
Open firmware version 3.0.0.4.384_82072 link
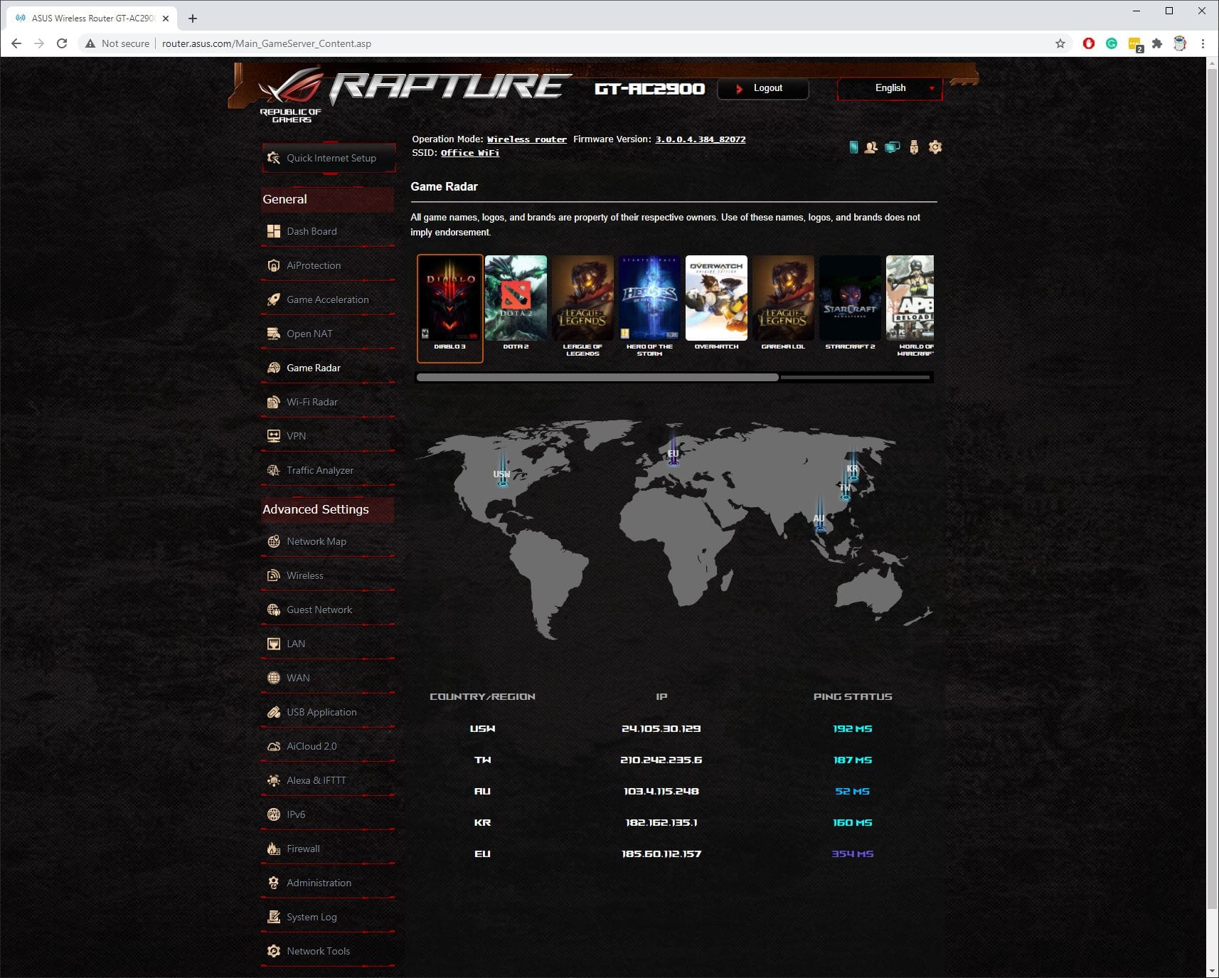click(701, 139)
